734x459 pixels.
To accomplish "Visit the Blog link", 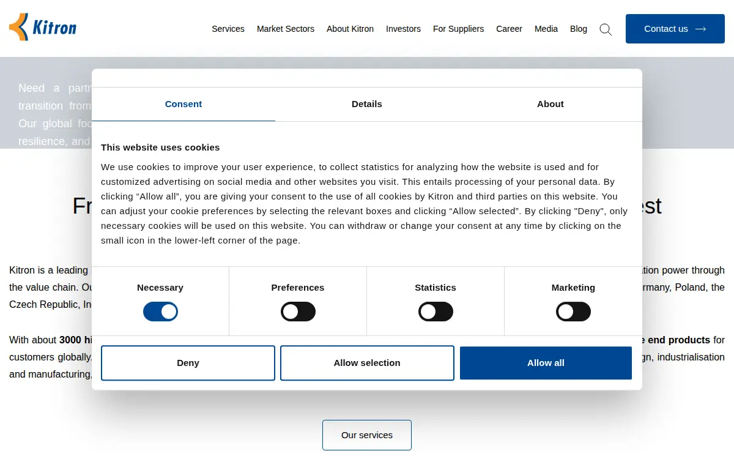I will click(x=579, y=29).
